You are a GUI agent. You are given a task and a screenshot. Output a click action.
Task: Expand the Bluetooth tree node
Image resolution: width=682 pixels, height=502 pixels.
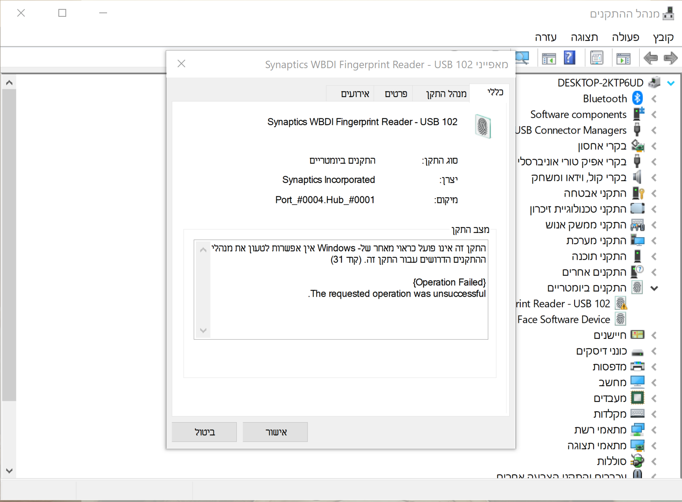[x=654, y=99]
